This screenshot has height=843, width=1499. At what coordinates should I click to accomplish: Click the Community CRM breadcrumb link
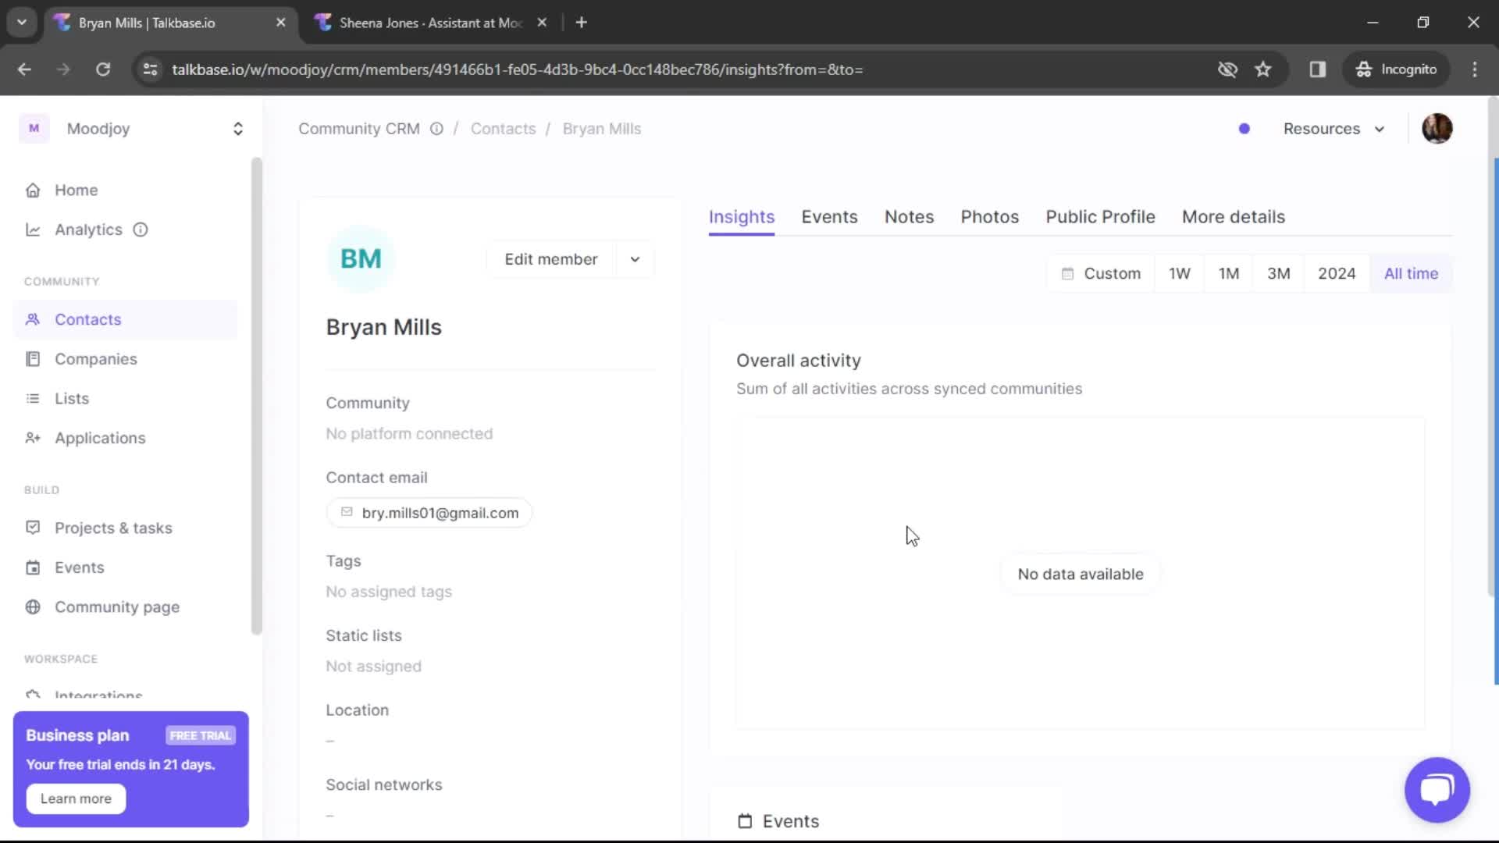pyautogui.click(x=359, y=128)
